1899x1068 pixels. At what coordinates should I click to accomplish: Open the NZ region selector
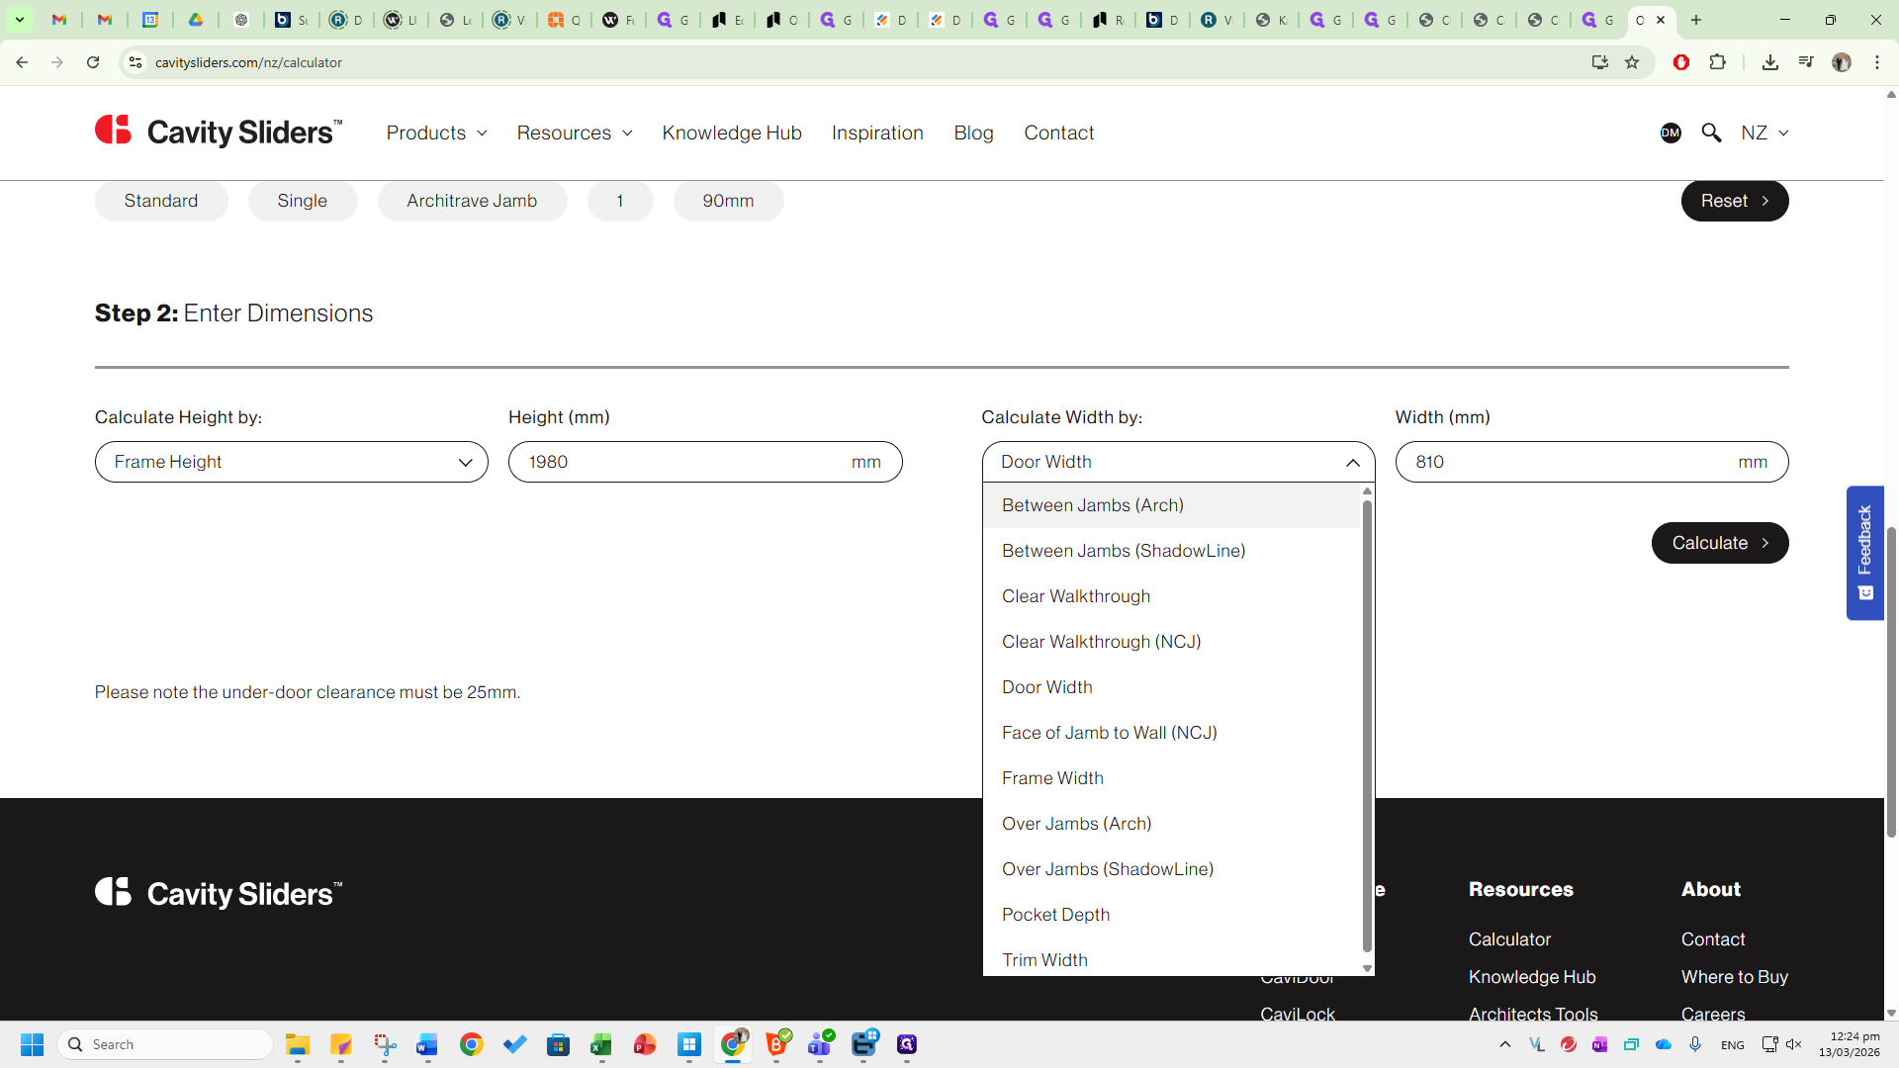point(1764,133)
